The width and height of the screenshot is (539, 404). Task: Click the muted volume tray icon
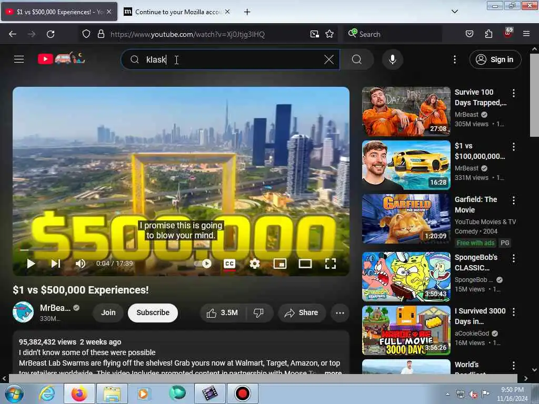pyautogui.click(x=473, y=395)
